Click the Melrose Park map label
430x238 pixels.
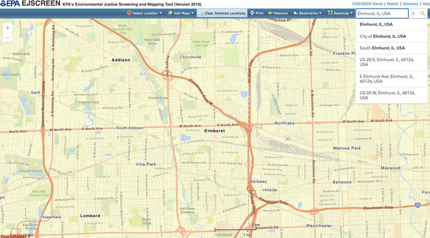tap(347, 148)
